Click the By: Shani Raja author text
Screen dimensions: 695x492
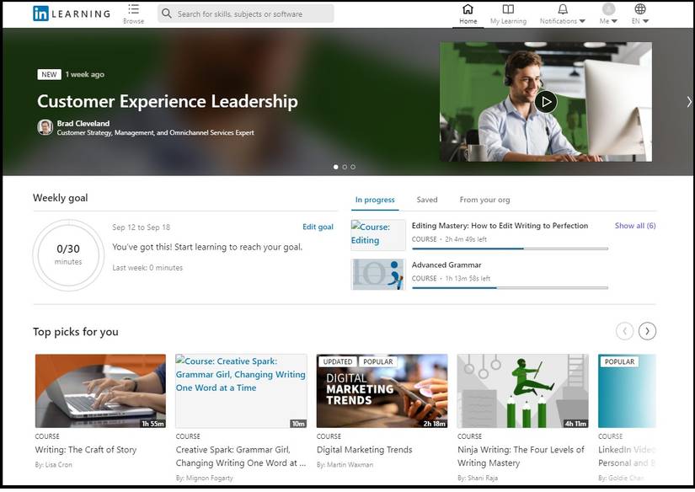478,479
